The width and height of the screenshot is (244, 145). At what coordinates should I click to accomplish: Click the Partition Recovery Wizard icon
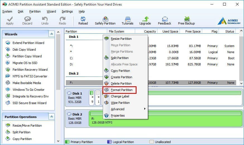[8, 70]
